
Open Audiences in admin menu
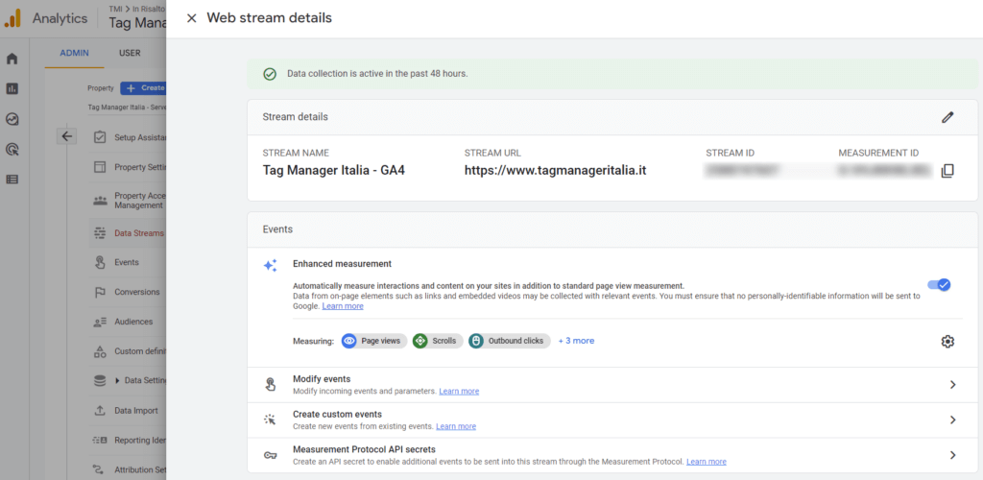(128, 322)
